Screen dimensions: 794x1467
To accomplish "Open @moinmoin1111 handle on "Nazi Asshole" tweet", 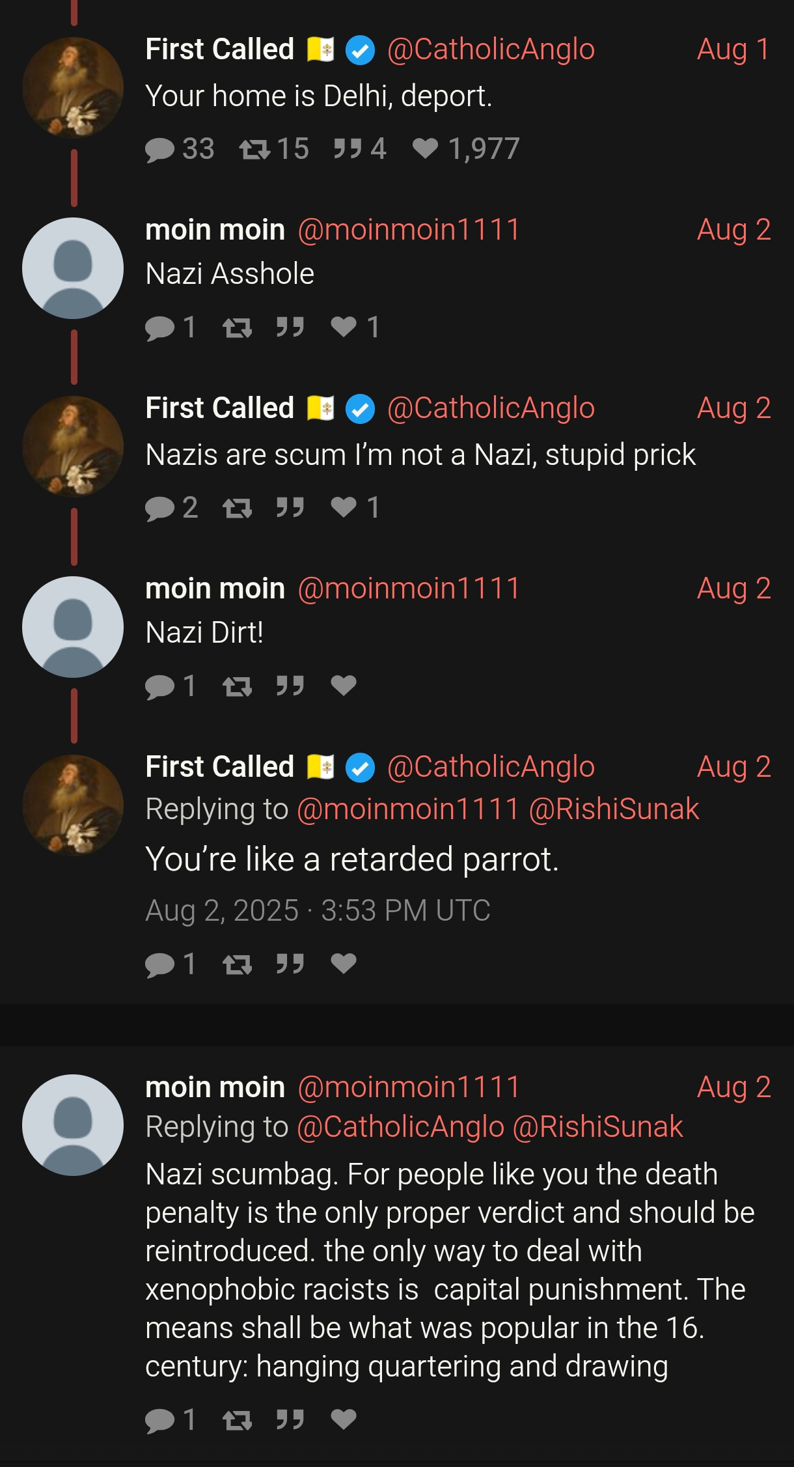I will pyautogui.click(x=409, y=229).
